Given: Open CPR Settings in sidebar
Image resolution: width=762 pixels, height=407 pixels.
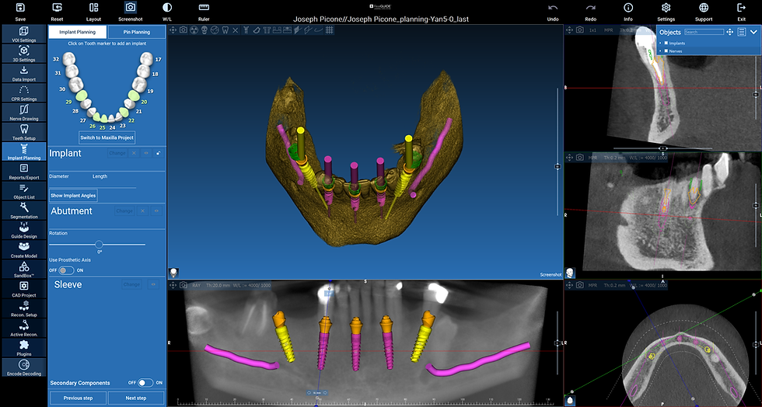Looking at the screenshot, I should pyautogui.click(x=24, y=92).
